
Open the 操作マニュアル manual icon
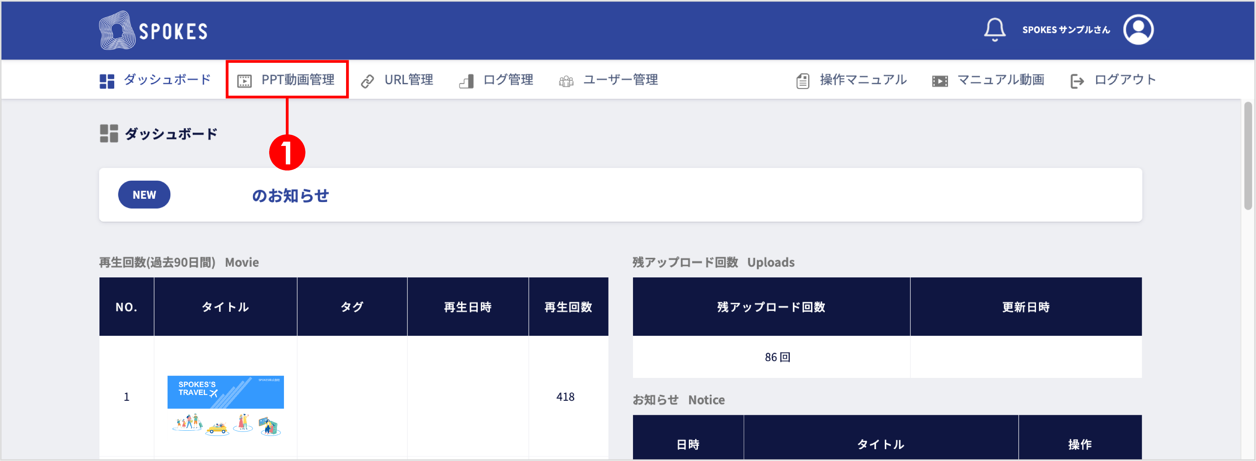tap(803, 79)
